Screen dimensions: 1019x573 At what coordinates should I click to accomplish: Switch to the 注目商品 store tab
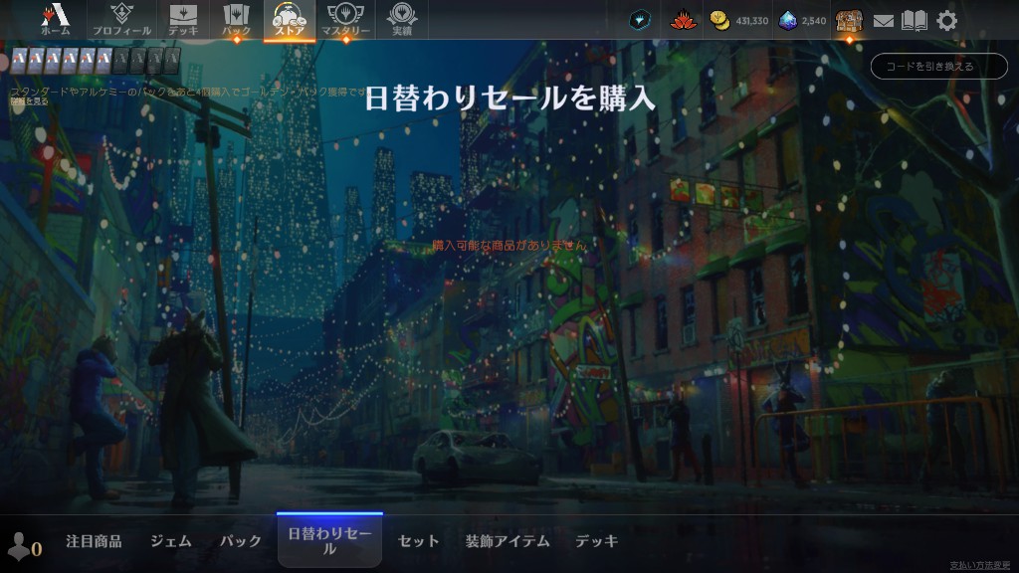(x=94, y=541)
